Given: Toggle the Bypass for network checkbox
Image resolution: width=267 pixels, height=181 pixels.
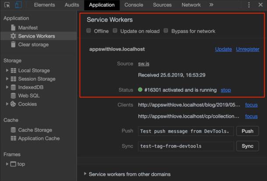Looking at the screenshot, I should (x=166, y=31).
